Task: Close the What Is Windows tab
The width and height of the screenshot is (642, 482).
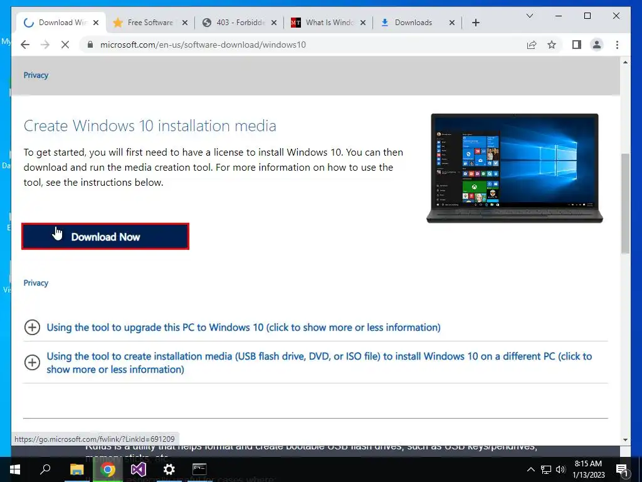Action: [x=363, y=23]
